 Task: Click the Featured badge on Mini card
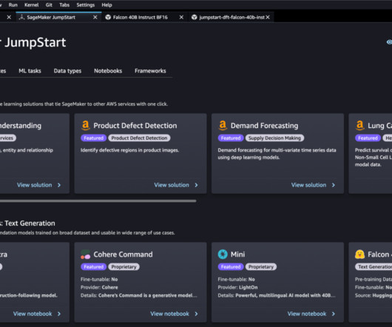pos(231,267)
